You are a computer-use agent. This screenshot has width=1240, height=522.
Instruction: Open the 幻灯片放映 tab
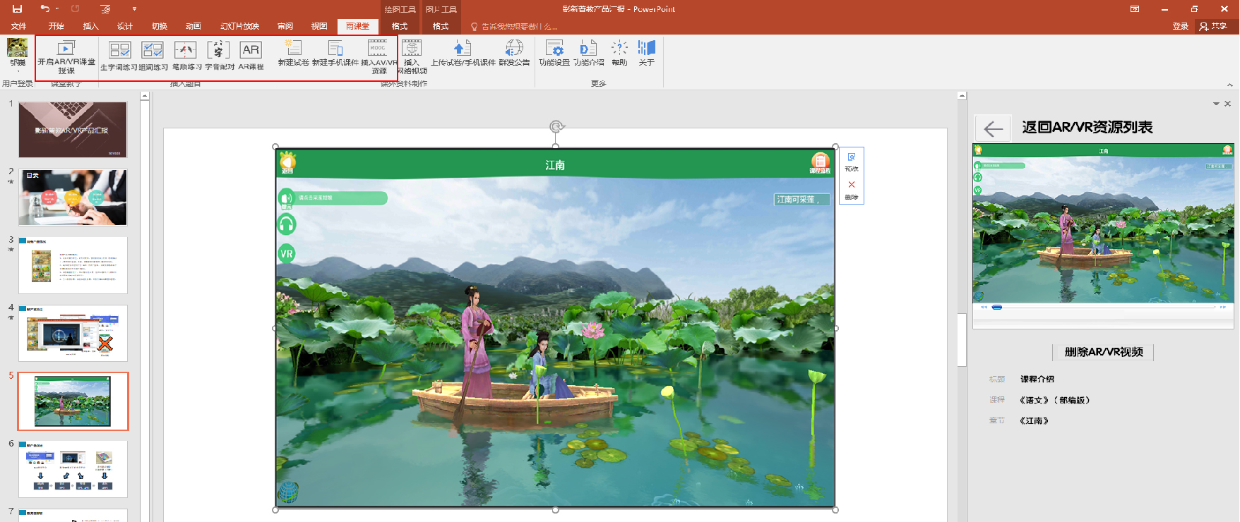point(239,26)
